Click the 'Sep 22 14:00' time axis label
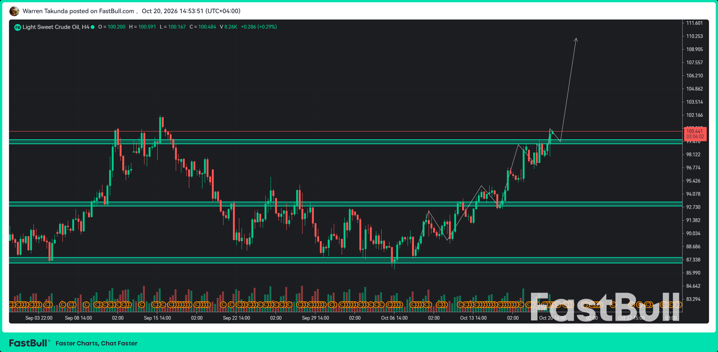This screenshot has height=352, width=718. click(236, 318)
